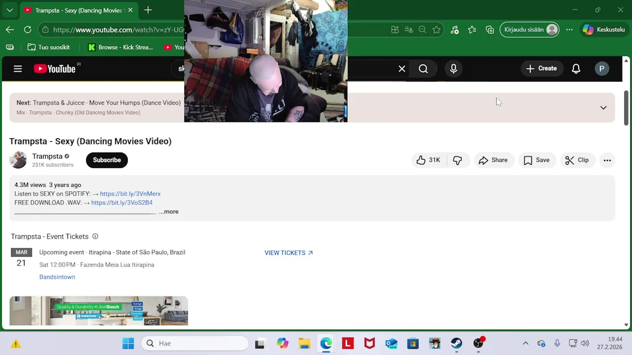Open the Spotify bit.ly/3VnMerx link
This screenshot has height=355, width=632.
point(130,194)
